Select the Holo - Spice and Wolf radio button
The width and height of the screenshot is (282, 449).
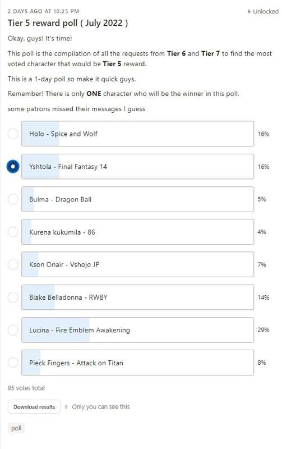click(x=13, y=134)
